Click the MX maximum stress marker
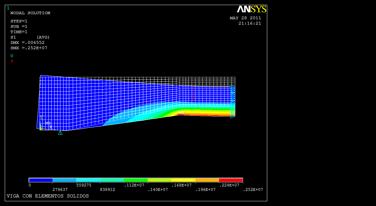Screen dimensions: 376x206 coord(181,112)
